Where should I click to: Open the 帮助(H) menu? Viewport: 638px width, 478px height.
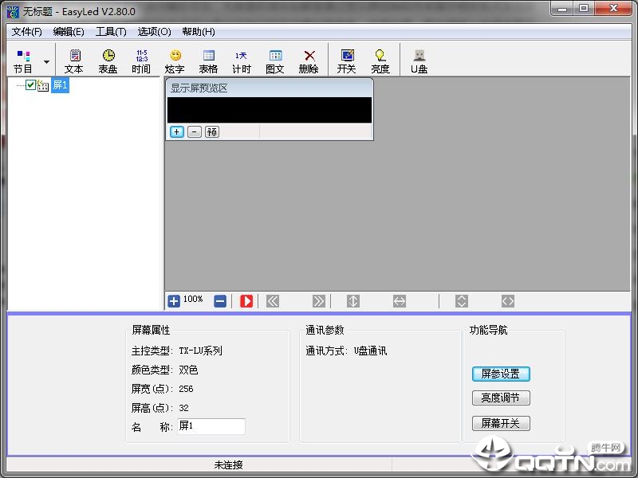tap(199, 32)
